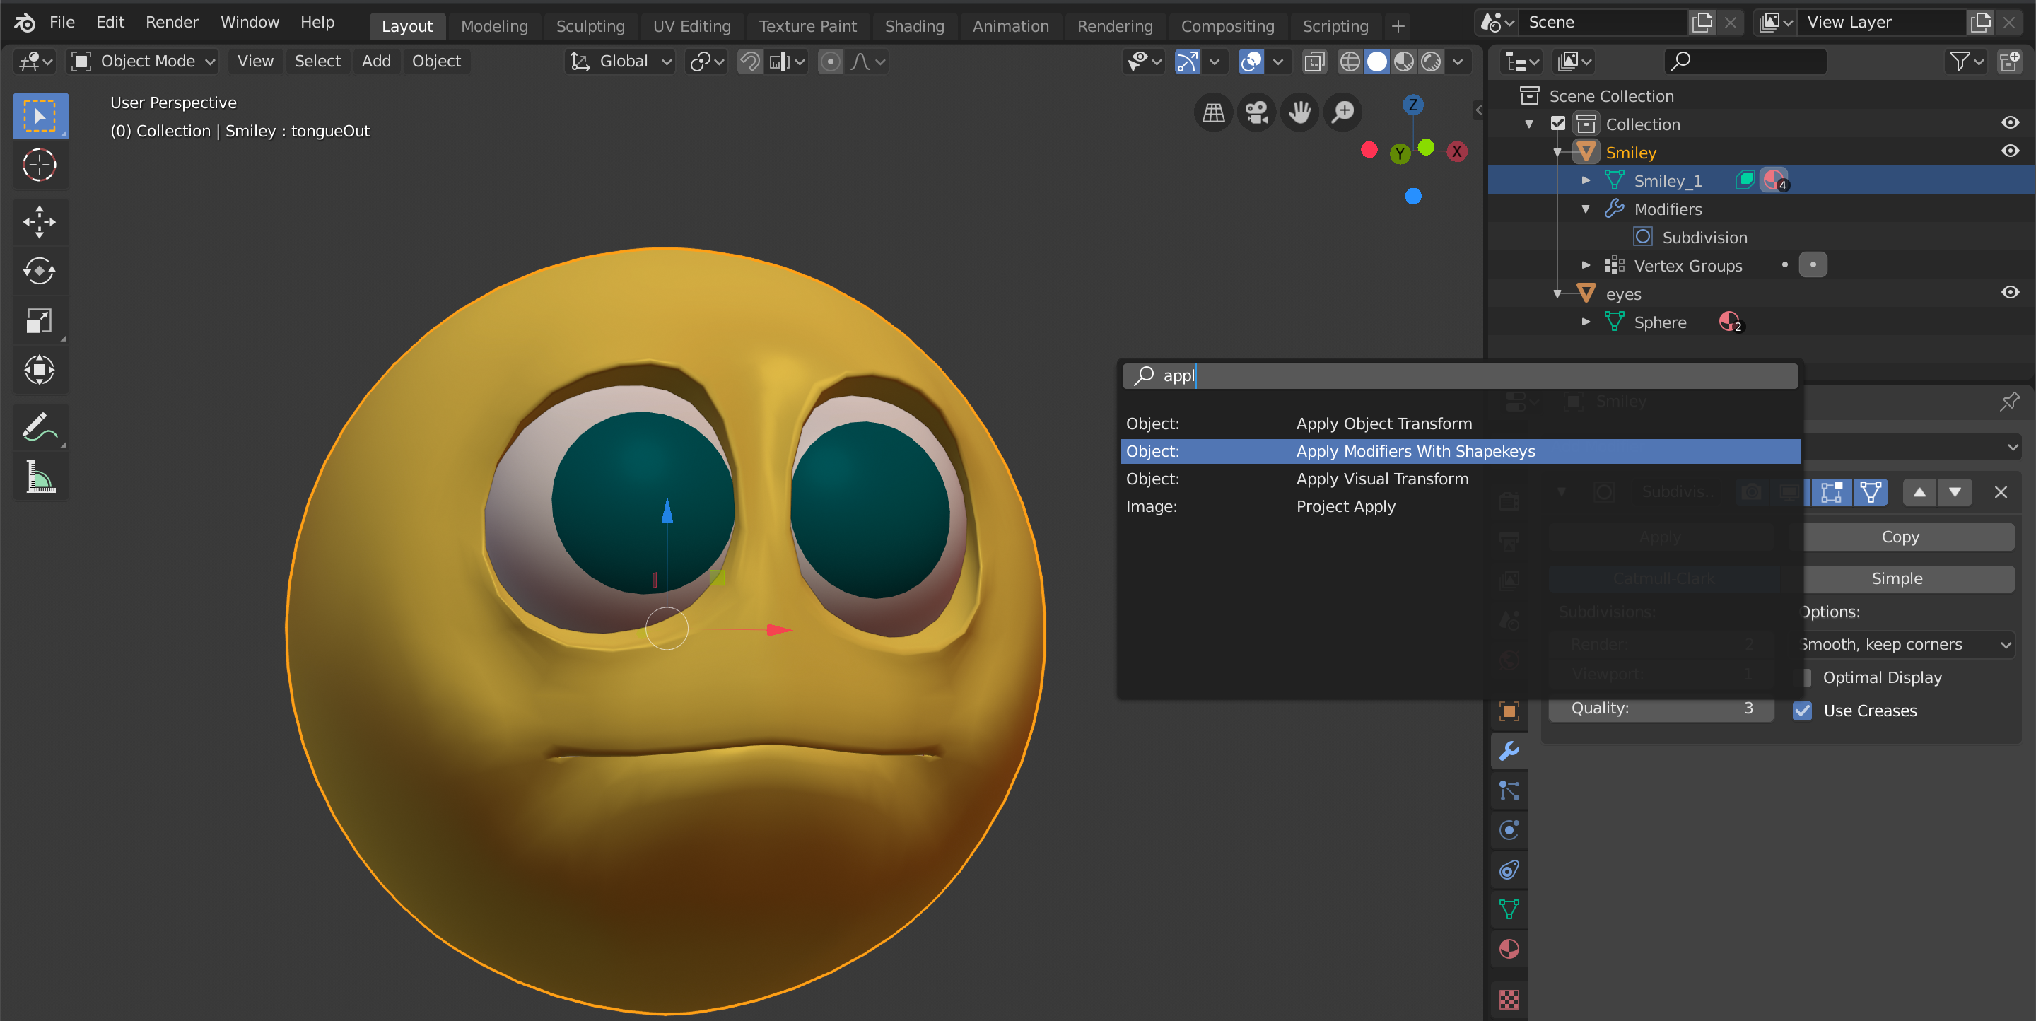Expand the Smiley_1 mesh tree item
The height and width of the screenshot is (1021, 2036).
(x=1586, y=181)
